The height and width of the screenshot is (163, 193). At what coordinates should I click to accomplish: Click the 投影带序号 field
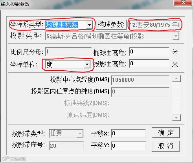click(66, 146)
